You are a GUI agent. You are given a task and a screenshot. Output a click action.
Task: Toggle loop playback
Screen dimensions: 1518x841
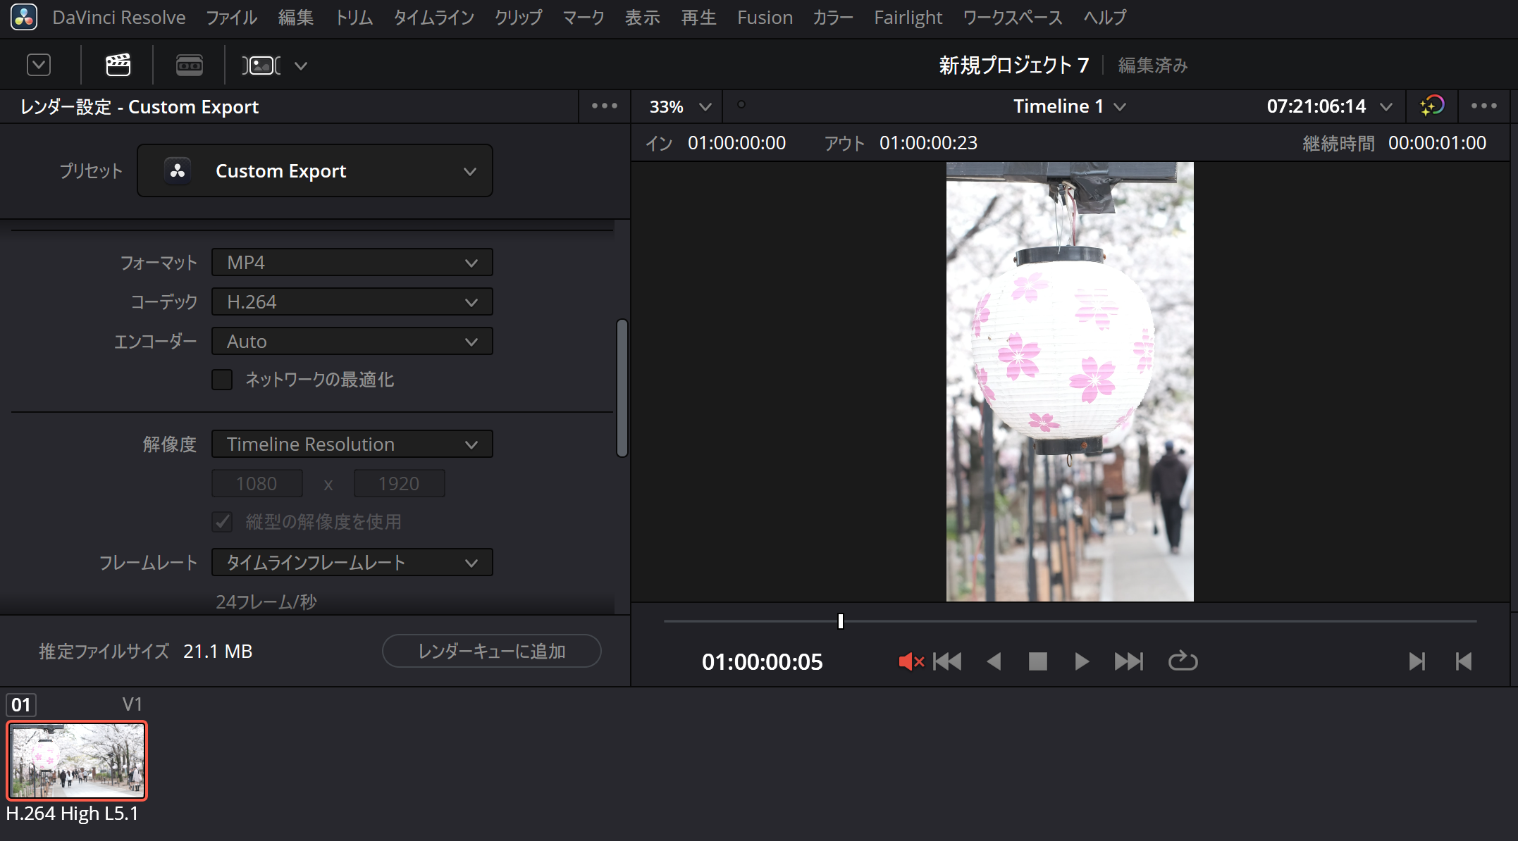pos(1183,661)
